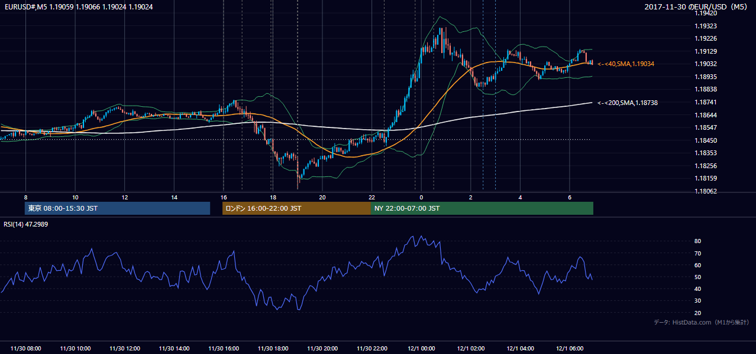Click the 11/30 18:00 time label
This screenshot has height=354, width=756.
(273, 349)
